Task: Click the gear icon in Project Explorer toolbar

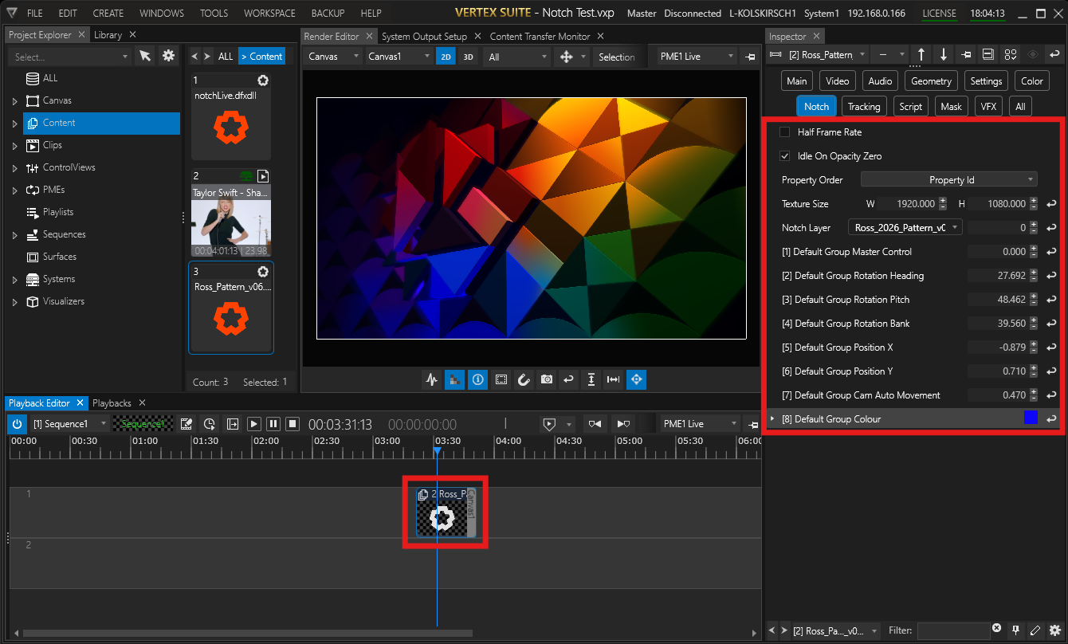Action: pos(168,56)
